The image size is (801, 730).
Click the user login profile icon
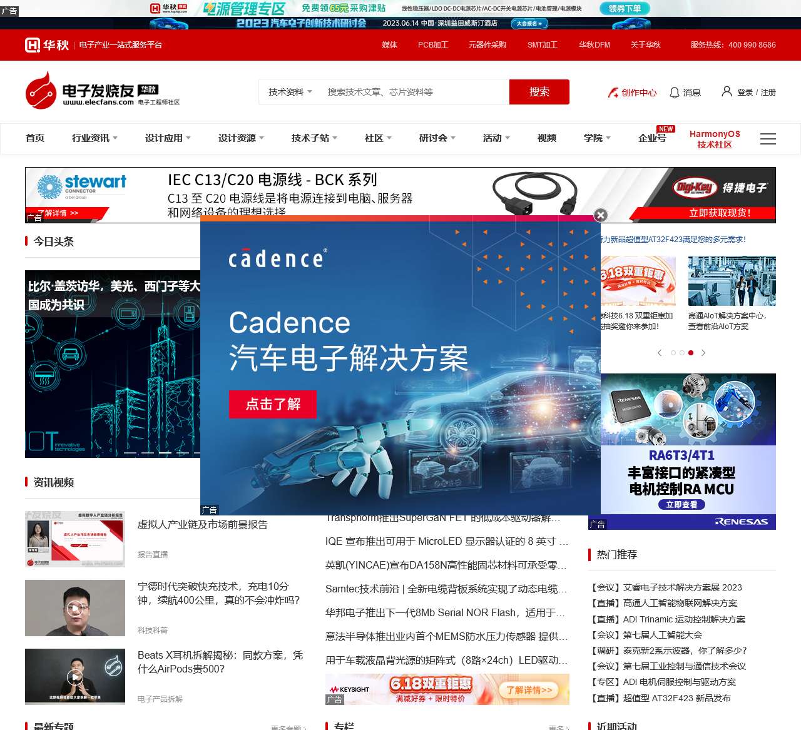(727, 91)
